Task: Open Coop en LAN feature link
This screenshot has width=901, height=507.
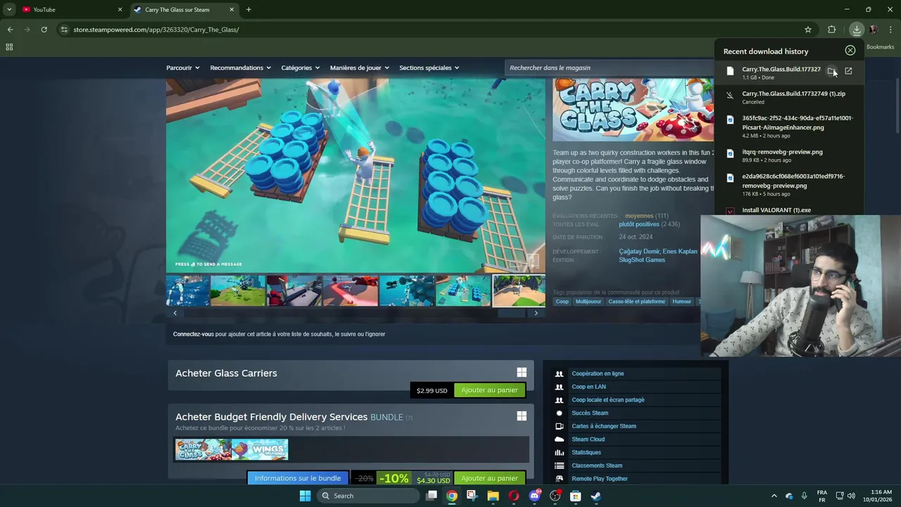Action: pyautogui.click(x=588, y=387)
